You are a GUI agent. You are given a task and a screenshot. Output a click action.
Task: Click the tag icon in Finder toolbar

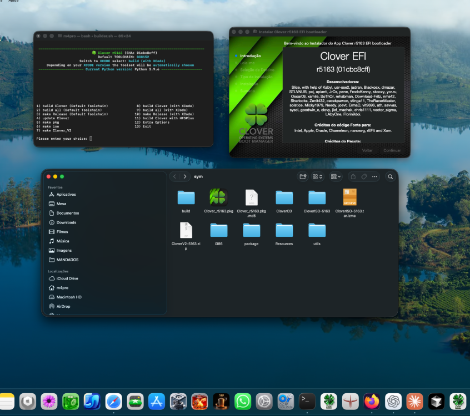[364, 176]
